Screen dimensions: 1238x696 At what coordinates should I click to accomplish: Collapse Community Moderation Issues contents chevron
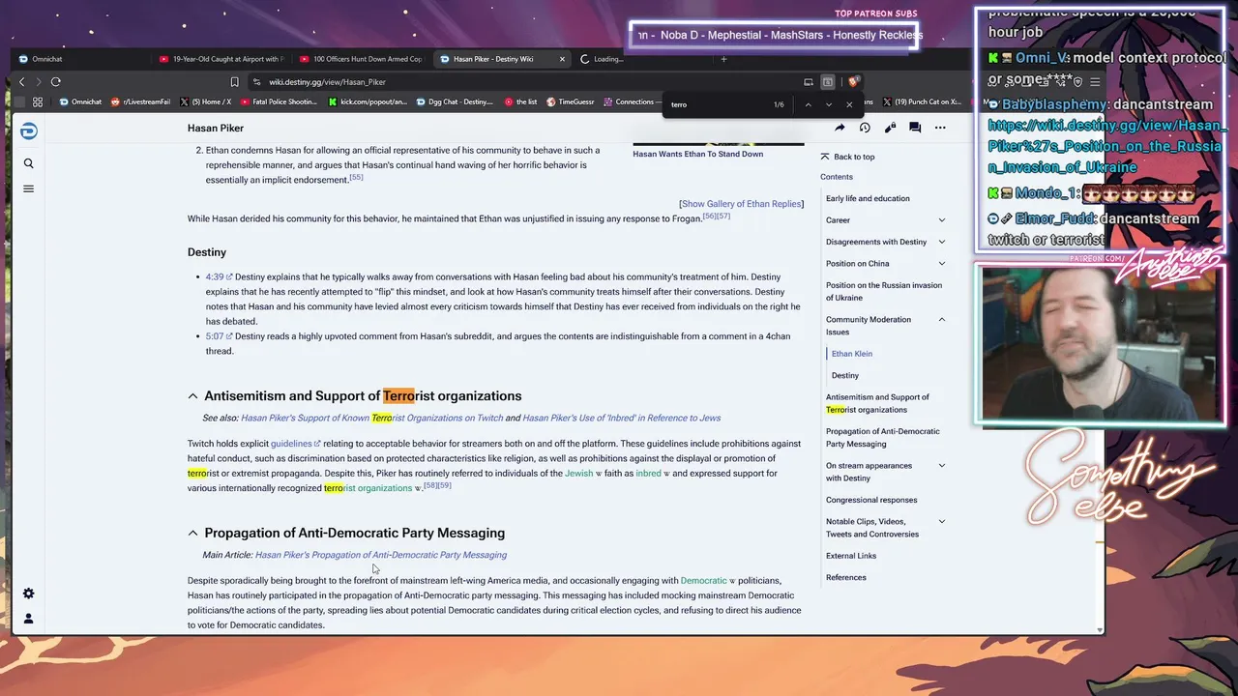click(x=941, y=320)
